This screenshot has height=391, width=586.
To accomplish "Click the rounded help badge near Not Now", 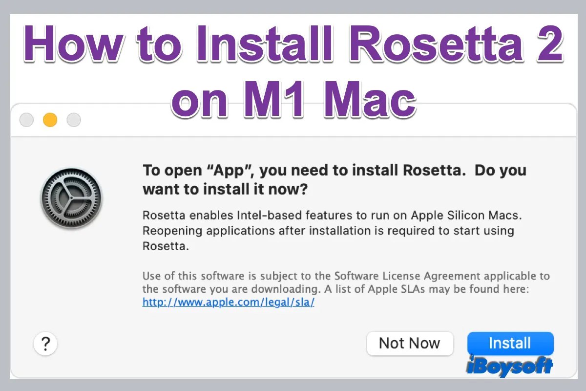I will [x=45, y=344].
